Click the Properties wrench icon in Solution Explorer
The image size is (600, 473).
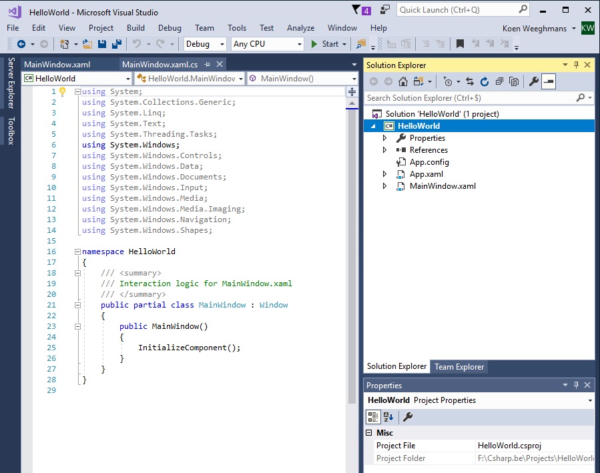[534, 81]
